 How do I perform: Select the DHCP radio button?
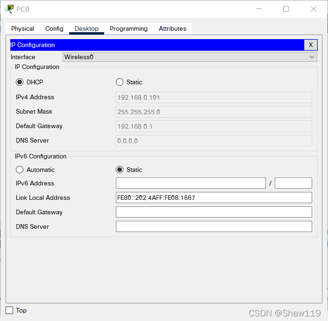tap(20, 82)
